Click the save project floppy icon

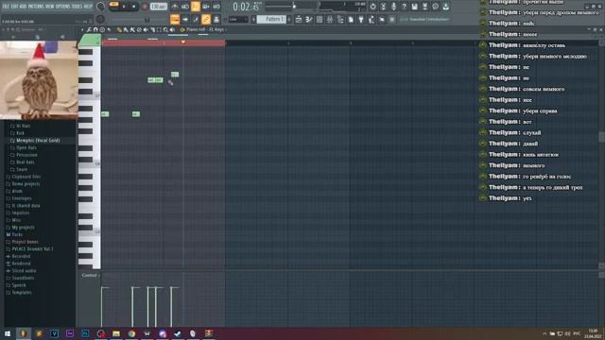pos(414,7)
